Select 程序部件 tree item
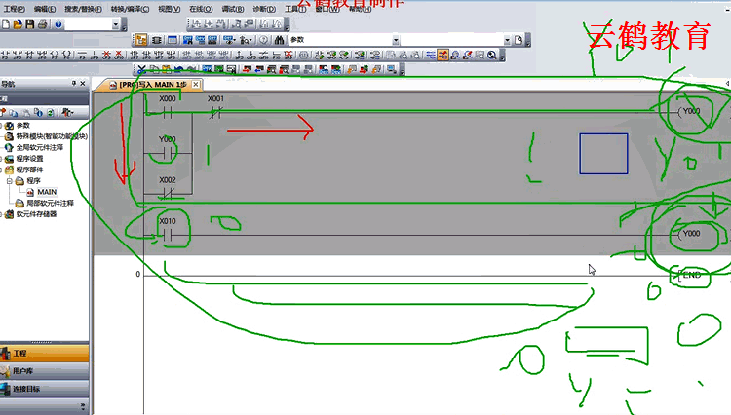The image size is (731, 415). [x=29, y=170]
